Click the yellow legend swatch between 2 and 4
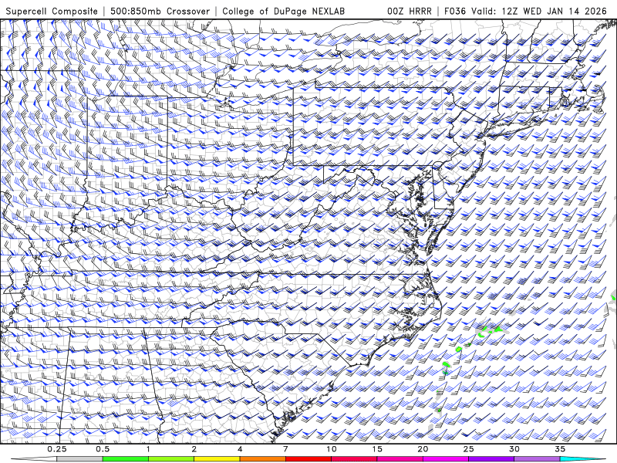The image size is (617, 463). 217,459
